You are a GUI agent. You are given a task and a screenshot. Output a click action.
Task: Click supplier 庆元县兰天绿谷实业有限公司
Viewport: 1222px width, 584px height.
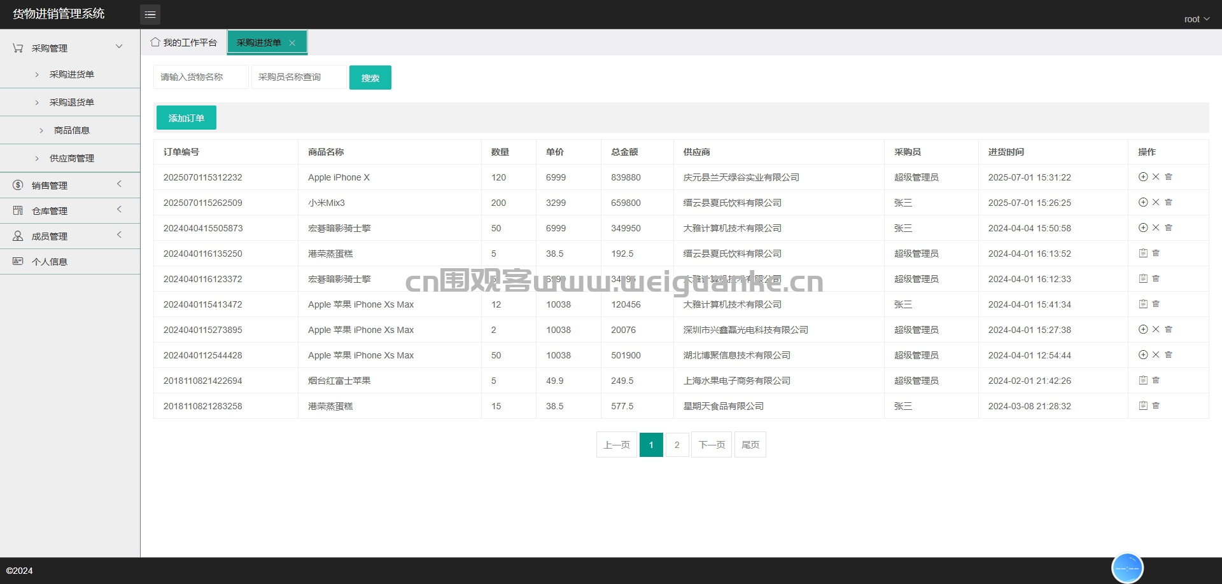coord(741,177)
